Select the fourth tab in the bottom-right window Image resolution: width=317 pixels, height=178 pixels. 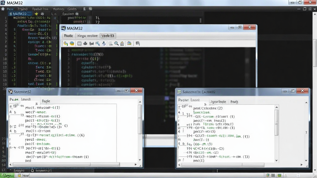[x=234, y=102]
